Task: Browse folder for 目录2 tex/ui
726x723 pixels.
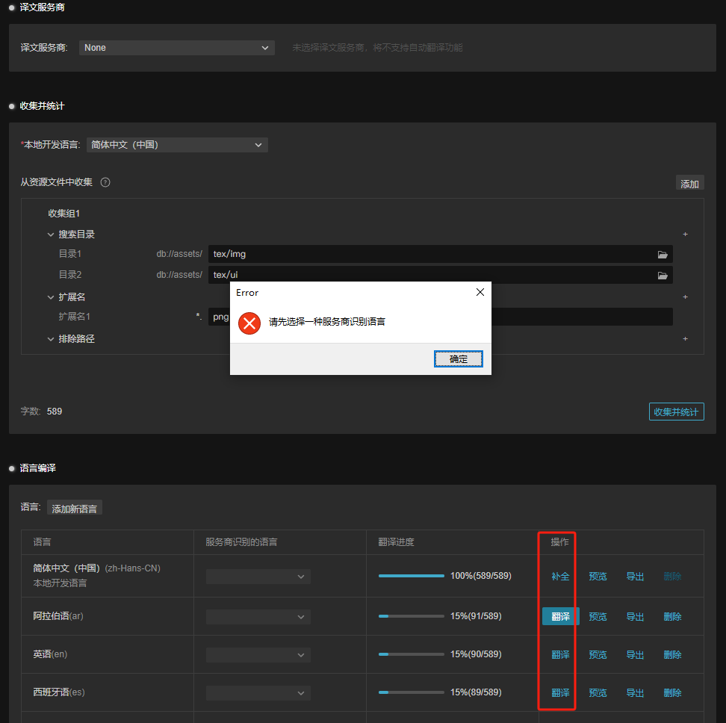Action: coord(663,276)
